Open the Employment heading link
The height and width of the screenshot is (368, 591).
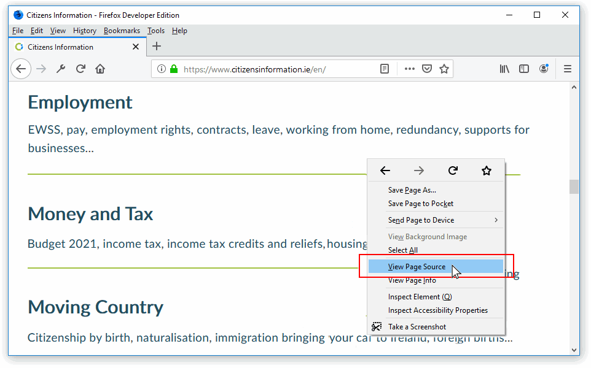80,102
